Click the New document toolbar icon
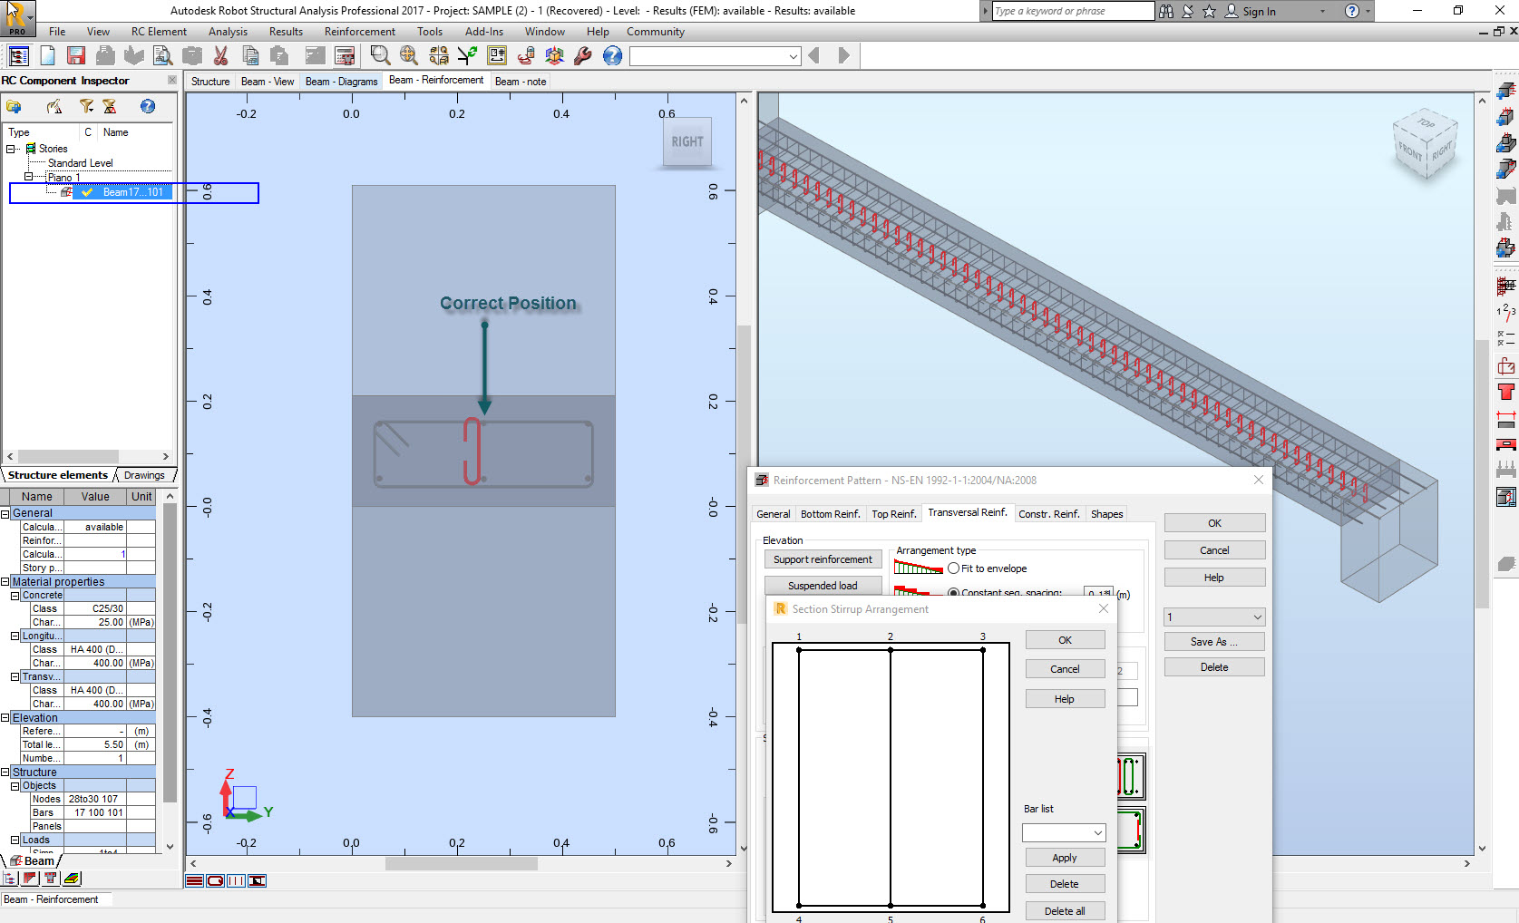1519x923 pixels. click(x=47, y=56)
